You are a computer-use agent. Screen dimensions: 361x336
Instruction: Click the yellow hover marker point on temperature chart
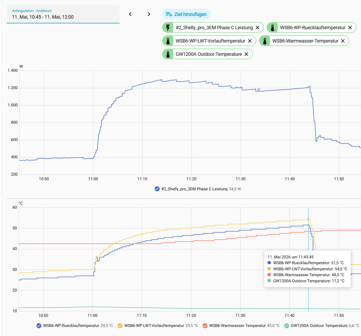click(308, 219)
